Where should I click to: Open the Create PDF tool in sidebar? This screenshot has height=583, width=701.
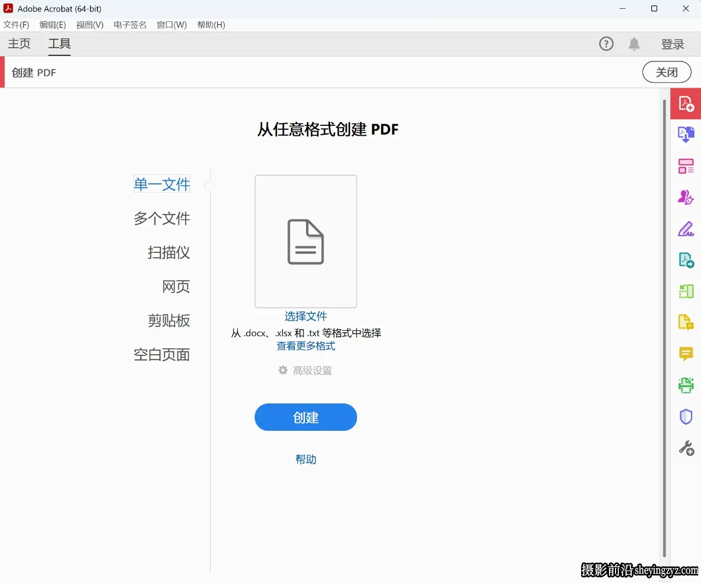686,103
